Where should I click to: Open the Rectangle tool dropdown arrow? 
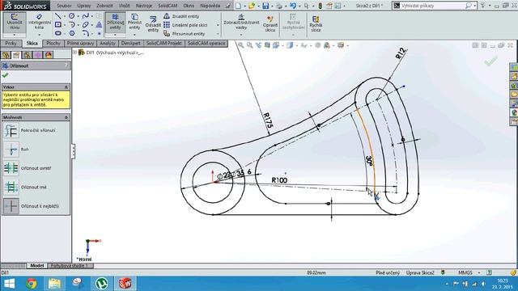(x=65, y=25)
